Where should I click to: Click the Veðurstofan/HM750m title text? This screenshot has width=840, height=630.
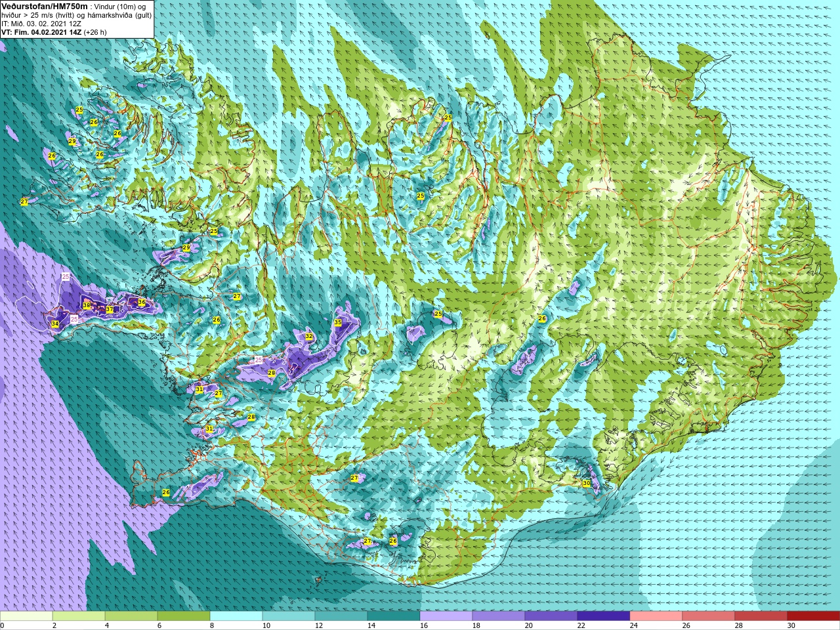pos(45,6)
